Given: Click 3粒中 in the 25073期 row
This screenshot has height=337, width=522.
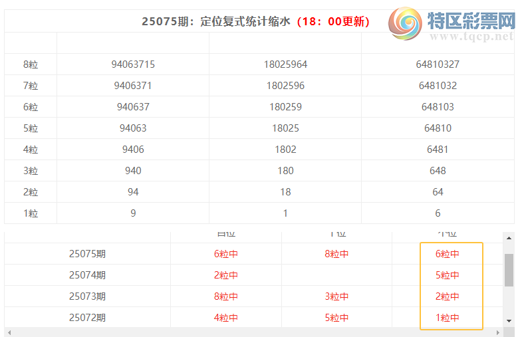Looking at the screenshot, I should coord(336,296).
